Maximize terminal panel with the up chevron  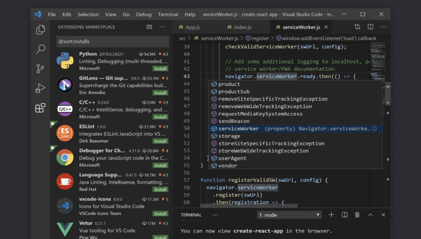tap(370, 215)
